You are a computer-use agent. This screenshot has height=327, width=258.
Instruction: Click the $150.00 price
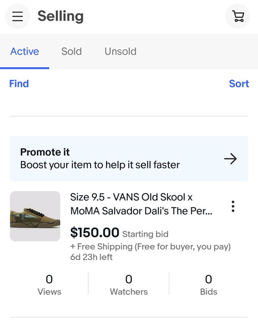(x=95, y=233)
